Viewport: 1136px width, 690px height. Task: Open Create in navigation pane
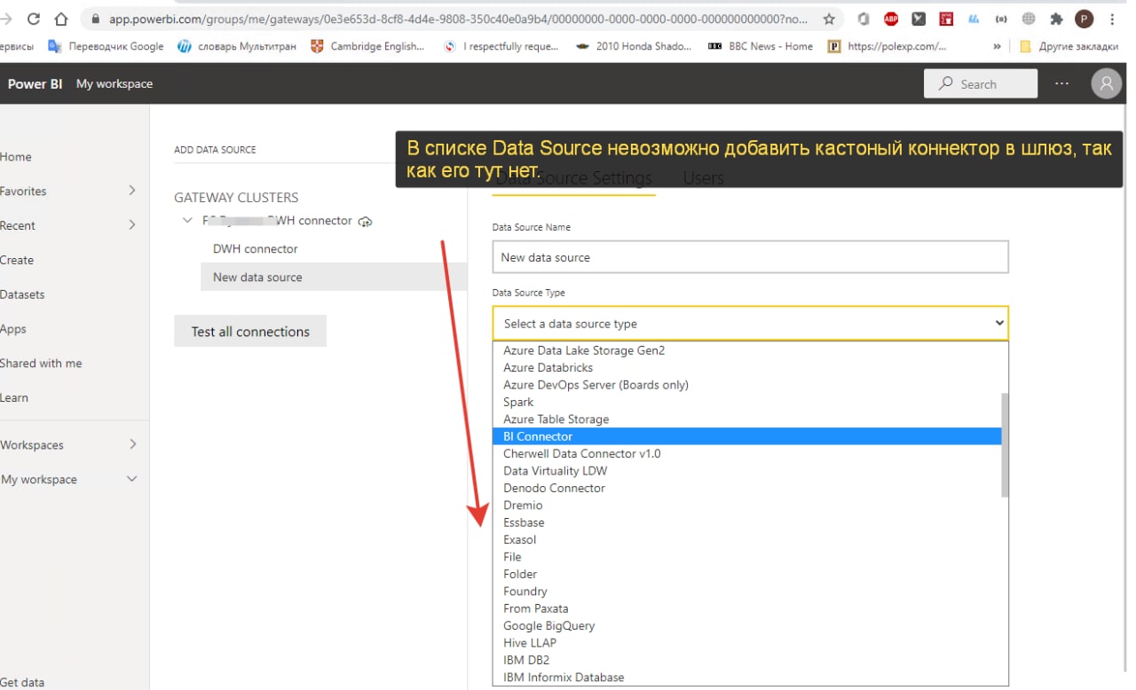coord(17,260)
